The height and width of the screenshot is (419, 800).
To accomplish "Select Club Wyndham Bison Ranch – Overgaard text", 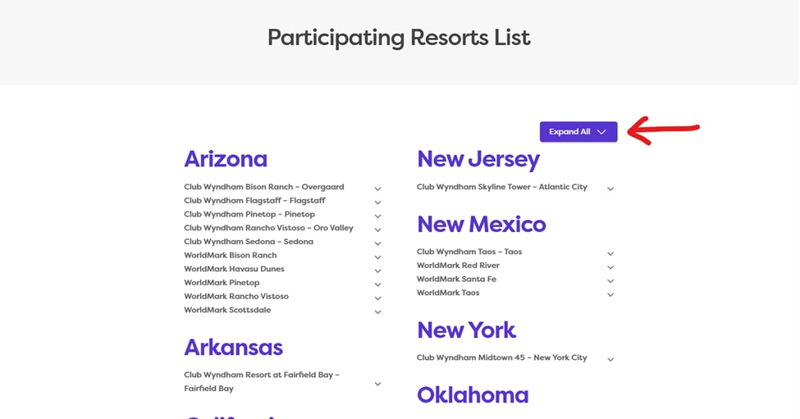I will pos(263,187).
